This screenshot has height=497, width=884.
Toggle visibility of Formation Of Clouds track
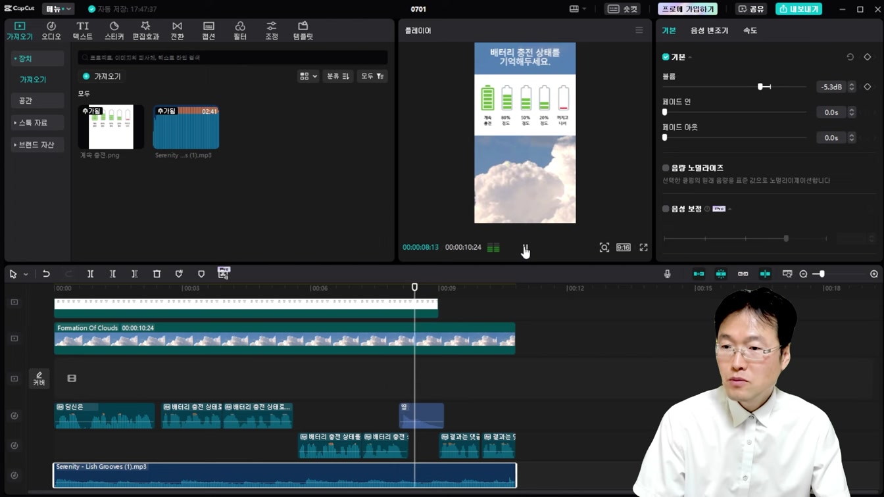point(14,339)
